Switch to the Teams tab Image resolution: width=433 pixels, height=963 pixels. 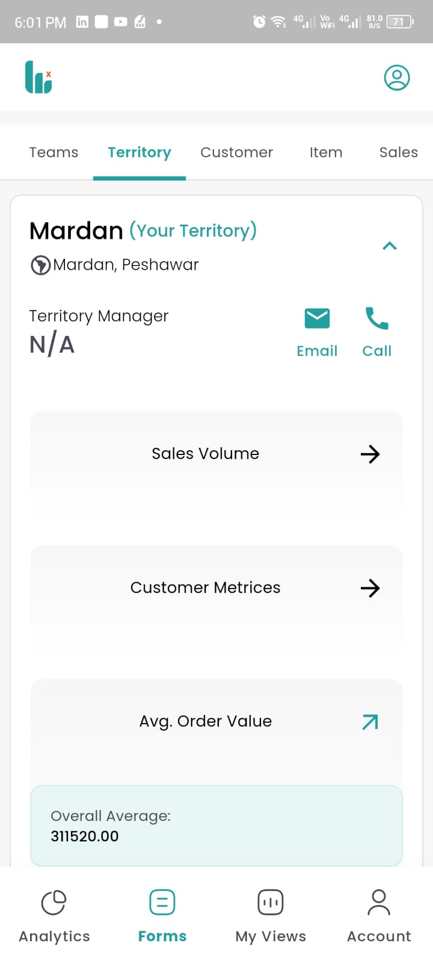54,152
